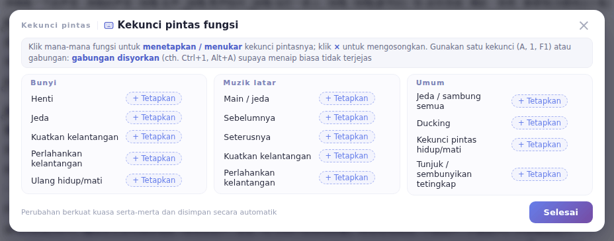Assign shortcut for Ducking
The image size is (614, 241).
click(x=539, y=123)
